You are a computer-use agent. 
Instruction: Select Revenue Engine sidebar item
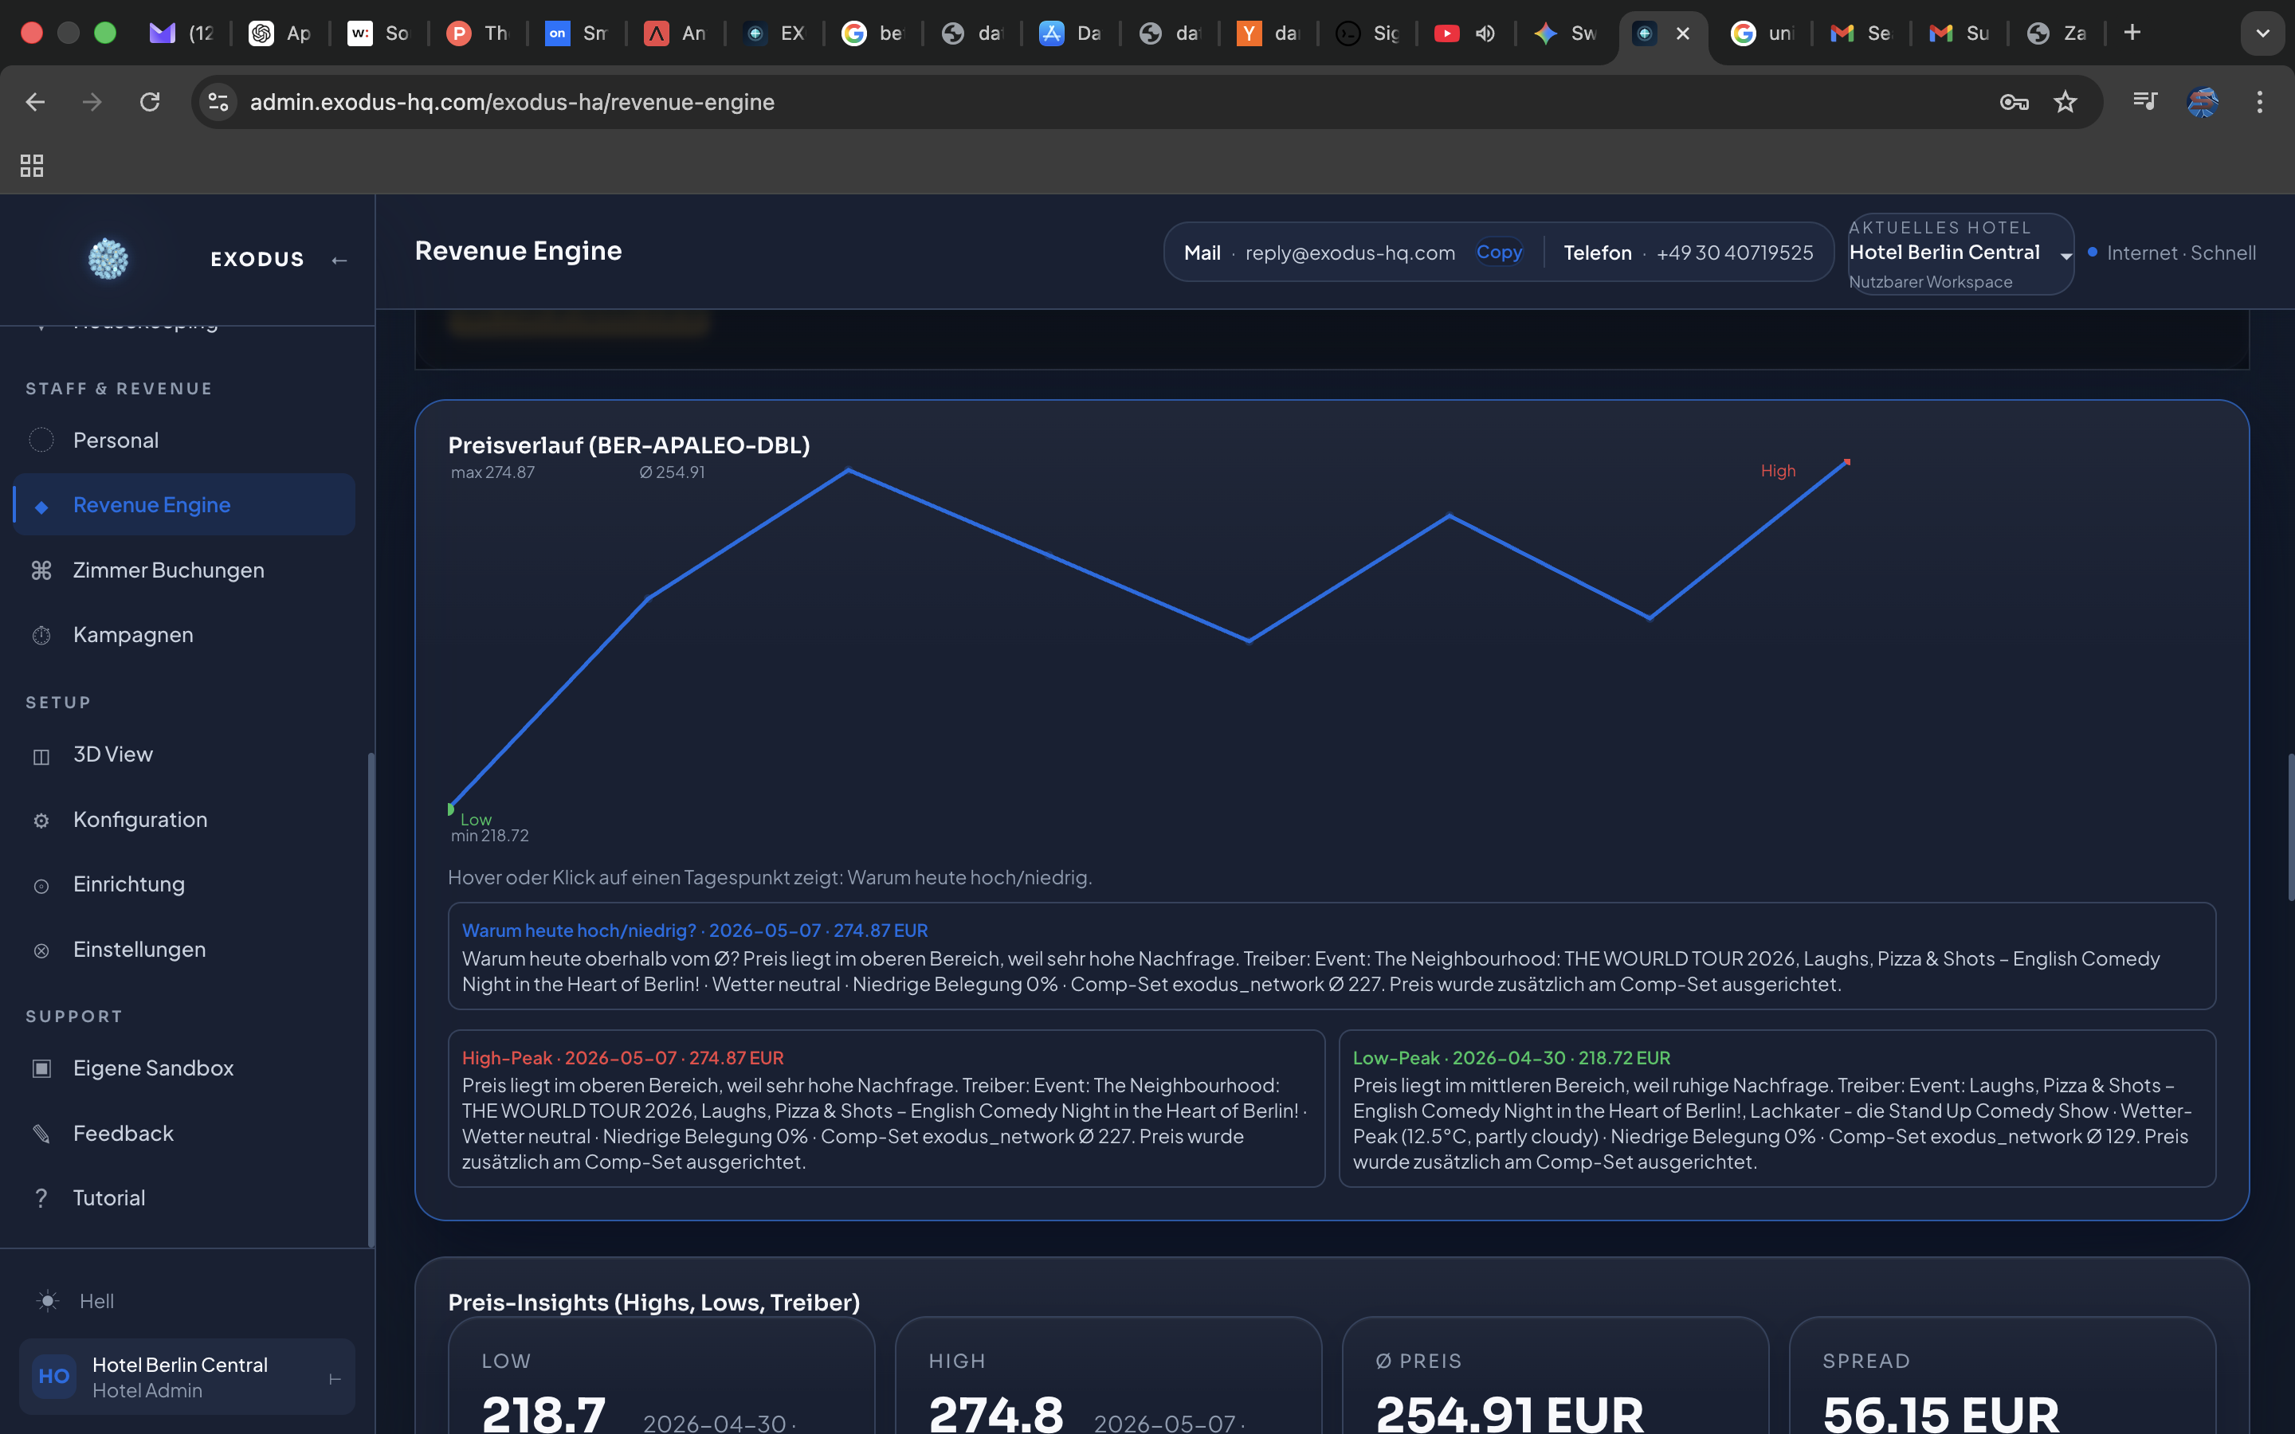[x=184, y=504]
